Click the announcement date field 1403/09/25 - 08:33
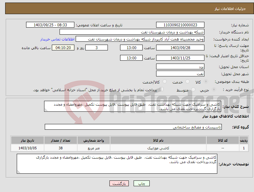Image resolution: width=254 pixels, height=192 pixels. click(50, 25)
